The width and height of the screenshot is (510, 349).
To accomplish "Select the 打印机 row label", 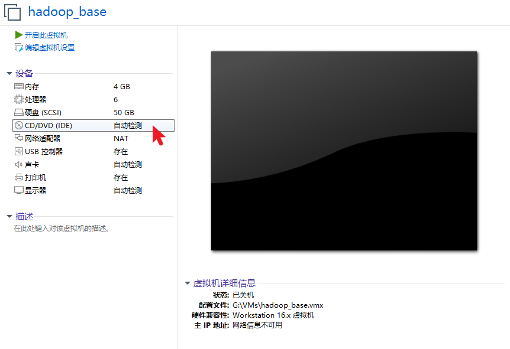I will click(35, 178).
